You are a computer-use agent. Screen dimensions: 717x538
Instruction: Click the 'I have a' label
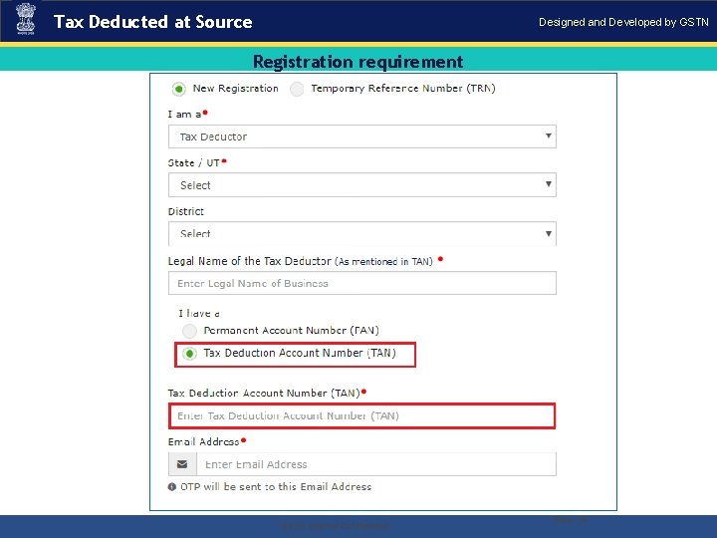(199, 314)
